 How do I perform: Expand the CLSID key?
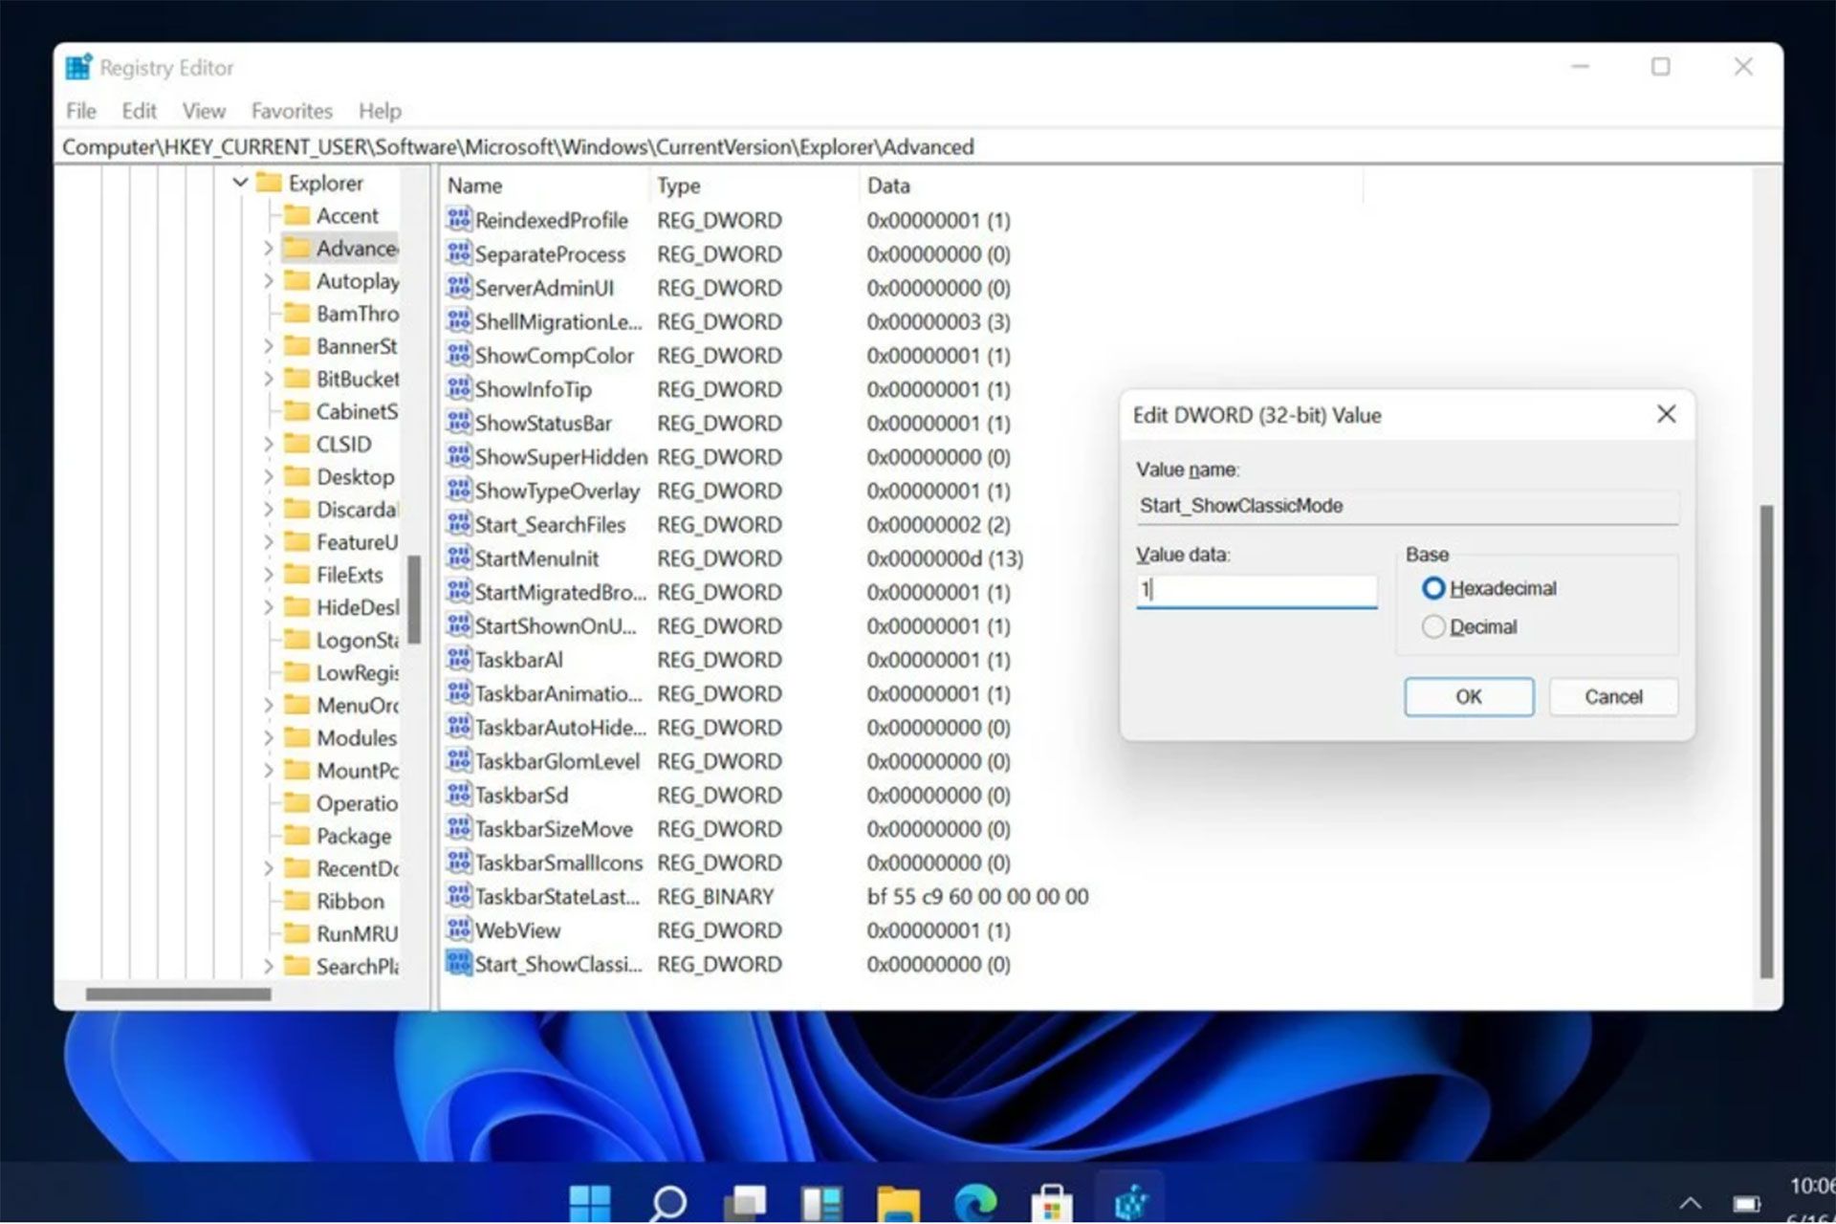268,444
